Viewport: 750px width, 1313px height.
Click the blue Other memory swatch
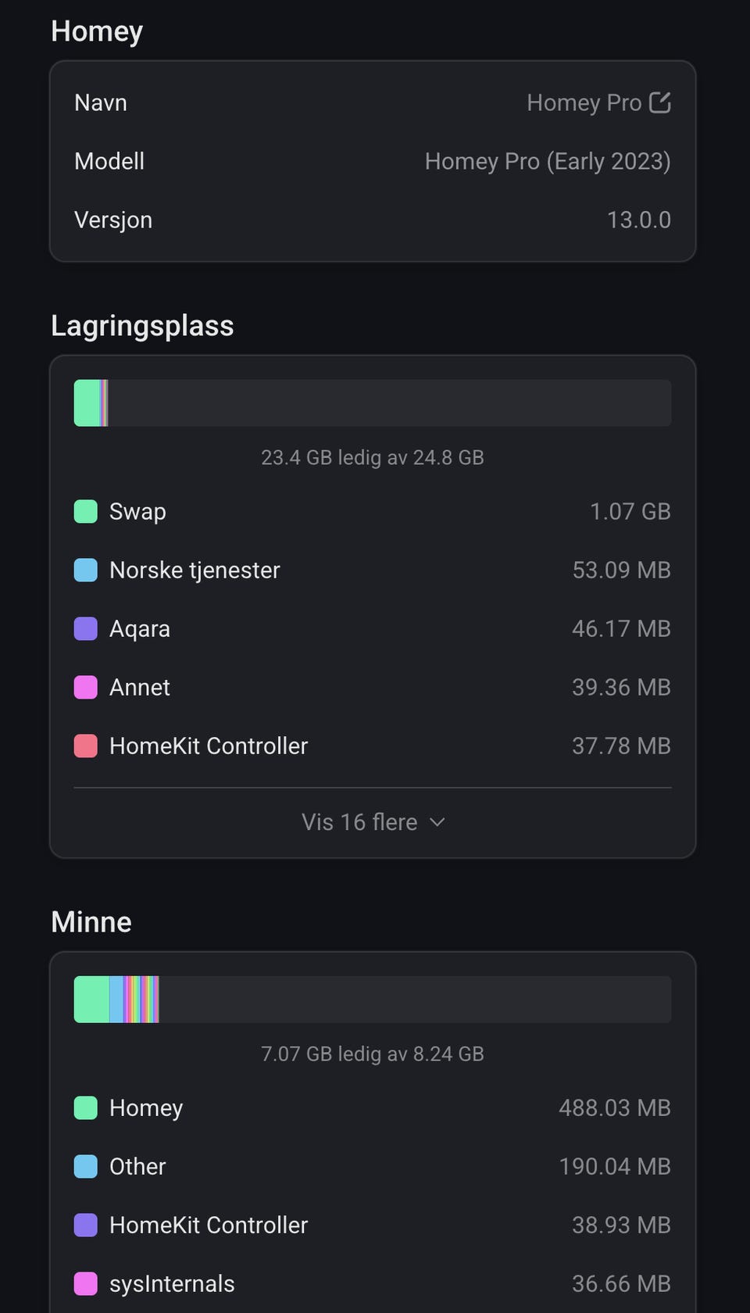pos(86,1167)
